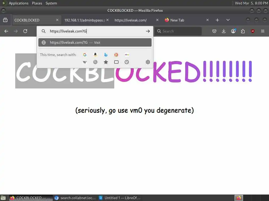Reload the current page
Image resolution: width=269 pixels, height=201 pixels.
click(x=25, y=31)
